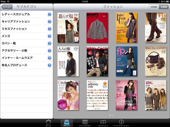170x127 pixels.
Task: Select the category drawer tab icon
Action: coord(67,122)
